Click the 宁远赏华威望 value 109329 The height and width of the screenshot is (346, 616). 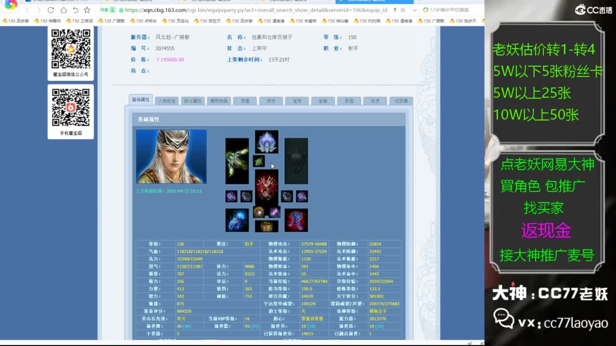(308, 304)
